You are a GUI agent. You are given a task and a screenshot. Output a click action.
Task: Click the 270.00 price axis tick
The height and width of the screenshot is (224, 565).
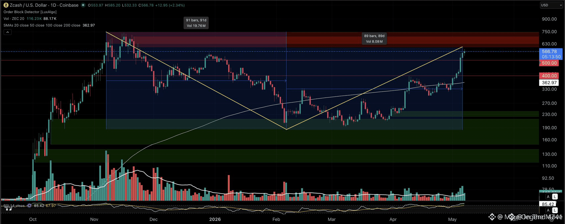549,103
